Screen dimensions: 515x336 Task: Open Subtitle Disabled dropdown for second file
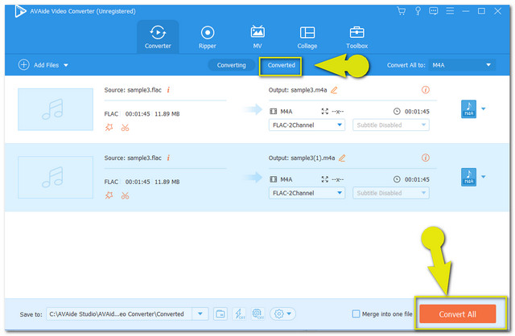(x=391, y=193)
